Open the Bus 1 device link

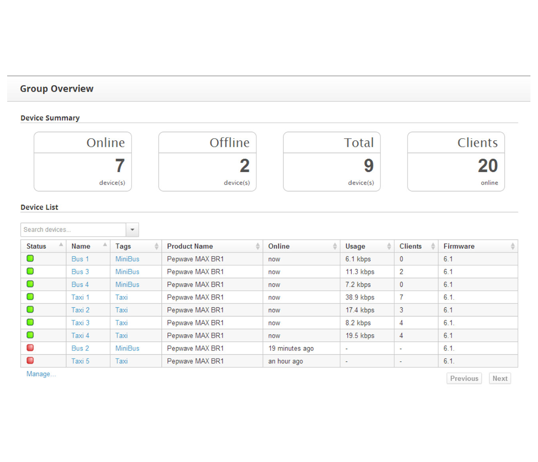click(80, 259)
